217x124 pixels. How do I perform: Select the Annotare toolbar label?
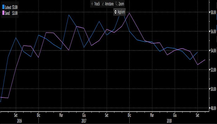point(109,4)
